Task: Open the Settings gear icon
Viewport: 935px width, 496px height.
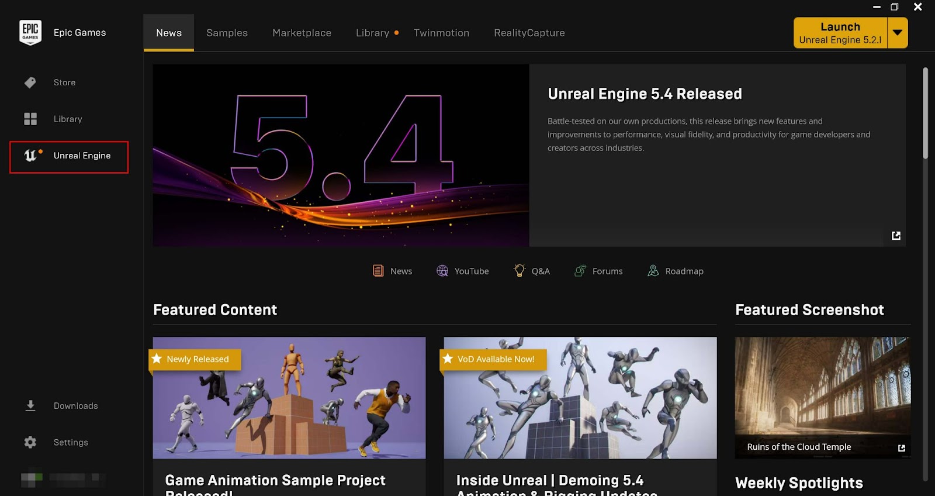Action: [x=30, y=442]
